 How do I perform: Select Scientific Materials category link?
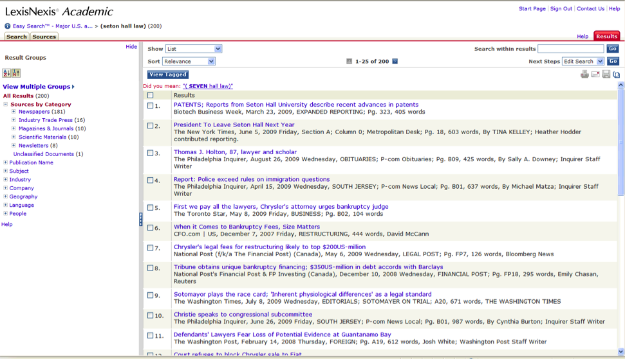[x=42, y=137]
